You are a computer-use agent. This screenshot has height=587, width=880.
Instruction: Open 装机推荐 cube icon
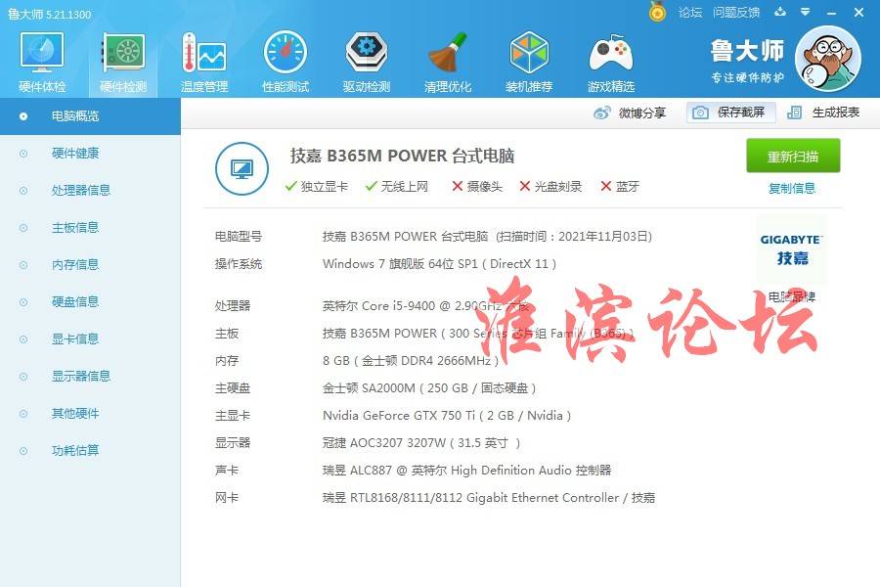tap(529, 63)
